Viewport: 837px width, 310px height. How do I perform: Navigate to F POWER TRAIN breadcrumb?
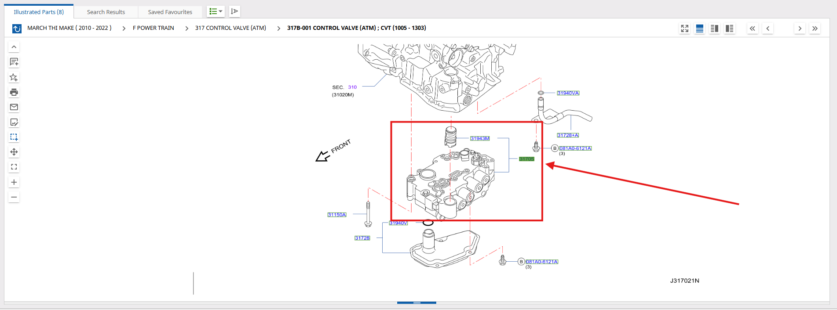(x=154, y=28)
